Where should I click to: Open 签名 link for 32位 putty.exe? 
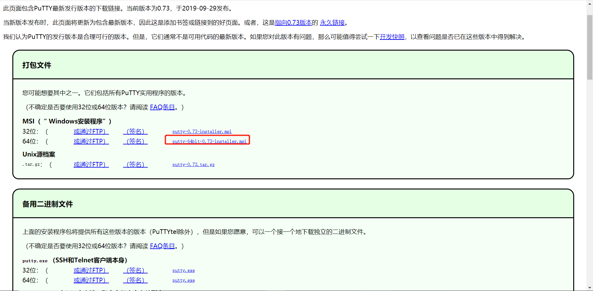pos(135,270)
